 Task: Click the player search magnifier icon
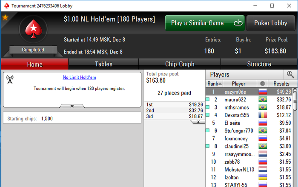click(290, 75)
